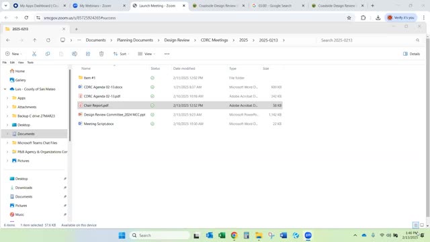Image resolution: width=430 pixels, height=242 pixels.
Task: Open the Sort dropdown
Action: pyautogui.click(x=121, y=54)
